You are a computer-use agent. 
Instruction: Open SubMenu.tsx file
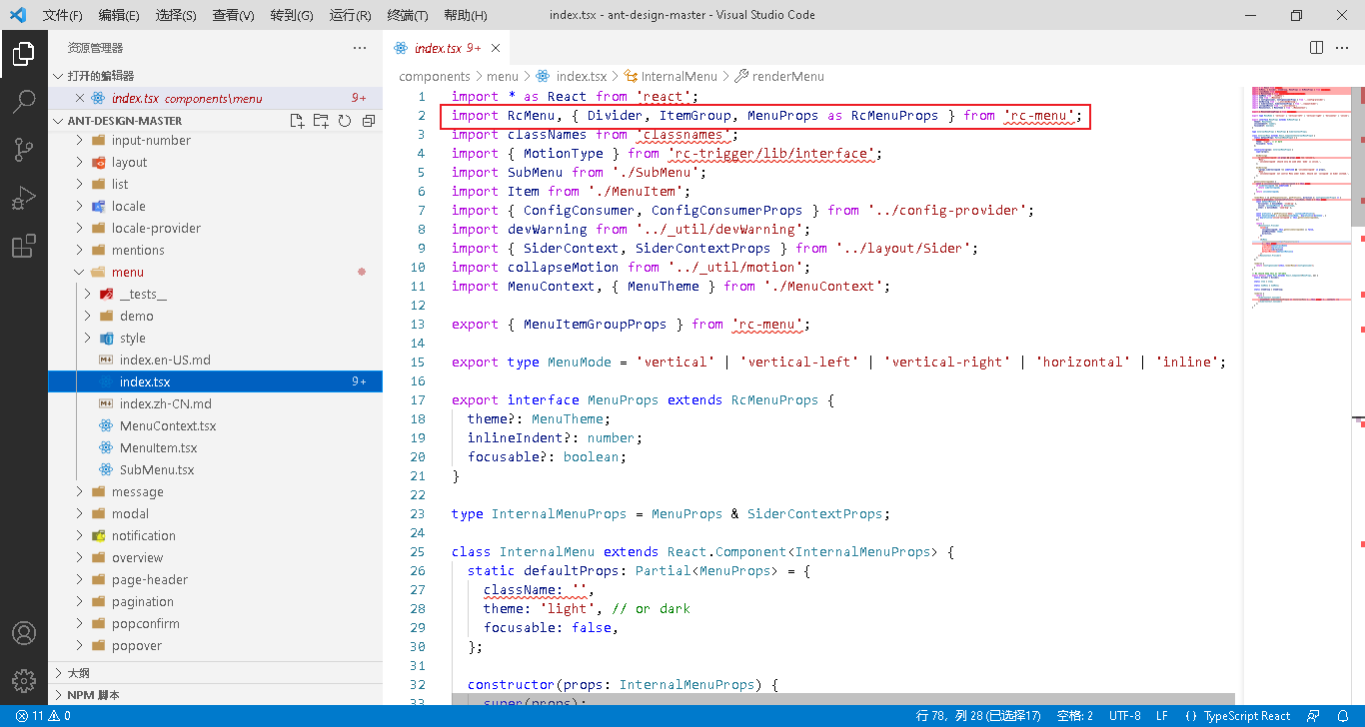click(x=157, y=469)
